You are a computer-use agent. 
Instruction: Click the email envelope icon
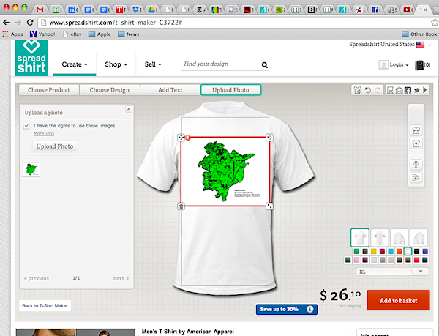[x=400, y=90]
